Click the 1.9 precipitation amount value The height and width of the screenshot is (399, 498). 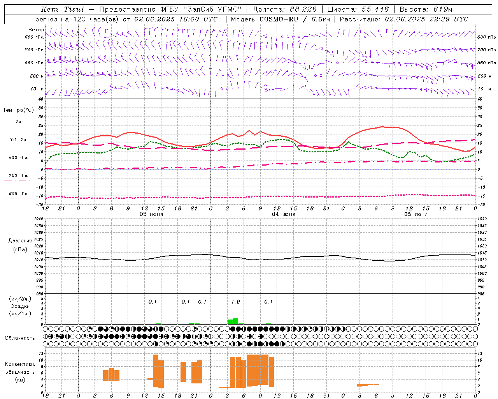(235, 302)
